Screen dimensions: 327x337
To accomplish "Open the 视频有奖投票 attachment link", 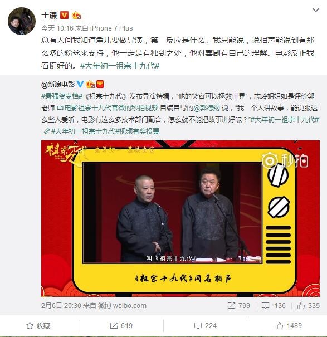I will pos(101,131).
